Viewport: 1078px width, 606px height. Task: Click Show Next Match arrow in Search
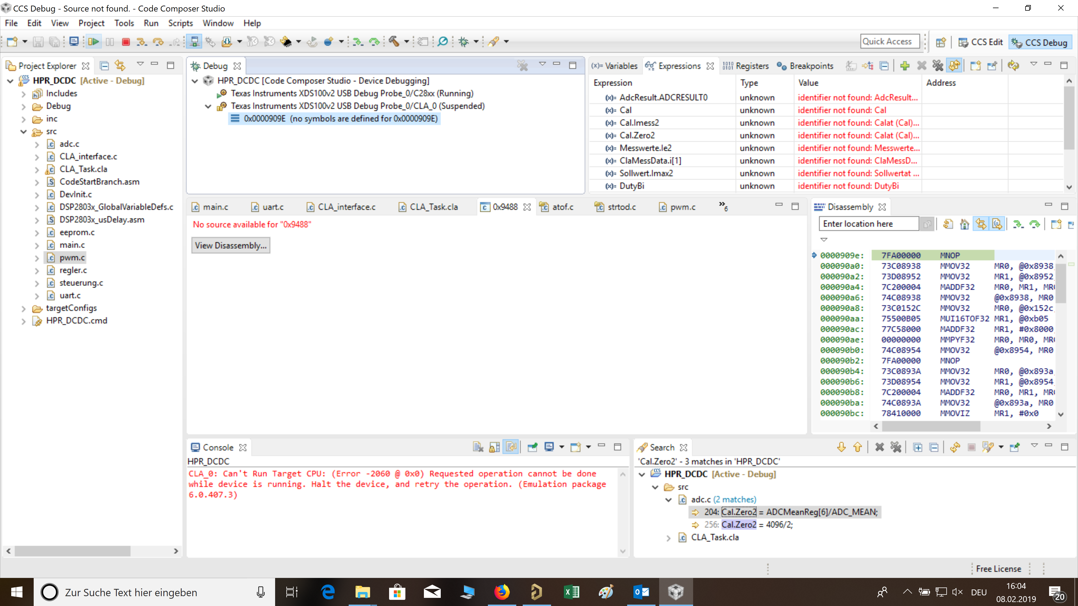841,447
